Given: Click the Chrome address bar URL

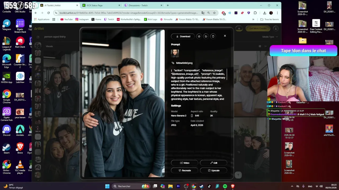Looking at the screenshot, I should click(129, 13).
